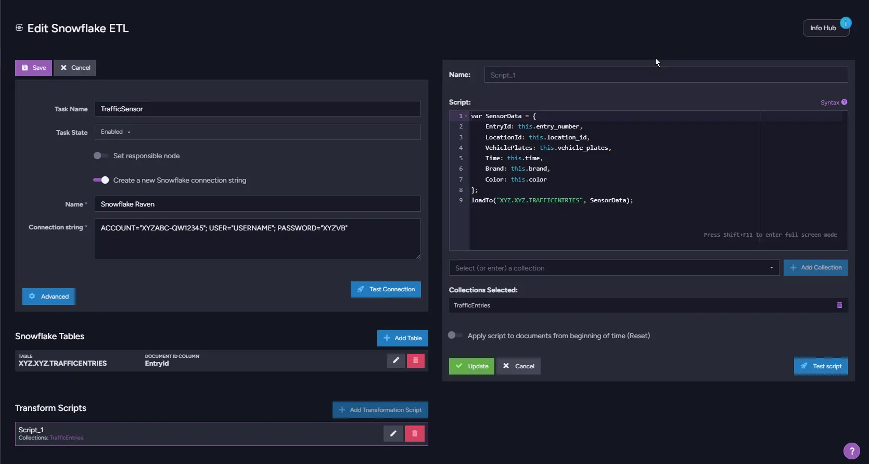The height and width of the screenshot is (464, 869).
Task: Open the Syntax help question-mark icon
Action: click(x=844, y=102)
